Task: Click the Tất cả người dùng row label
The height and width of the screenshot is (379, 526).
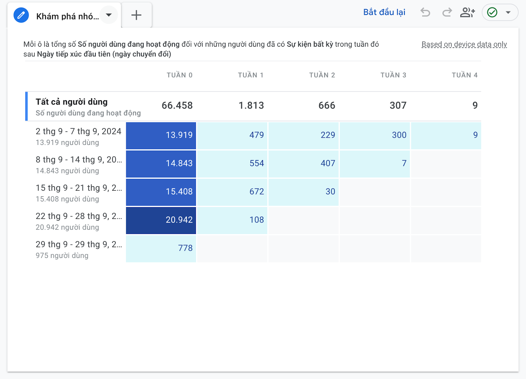Action: coord(72,102)
